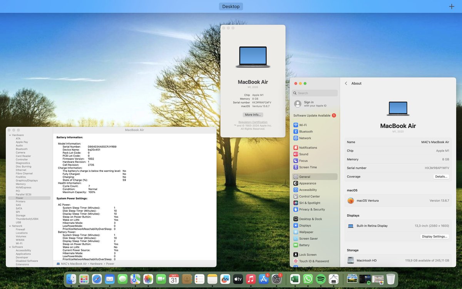Viewport: 462px width, 289px height.
Task: Open Safari from the Dock
Action: 97,279
